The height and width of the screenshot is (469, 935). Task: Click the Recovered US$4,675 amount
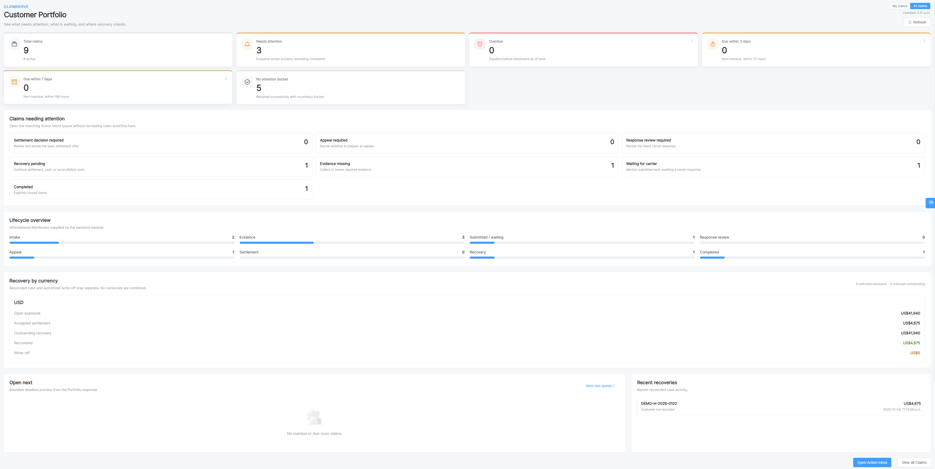click(911, 343)
